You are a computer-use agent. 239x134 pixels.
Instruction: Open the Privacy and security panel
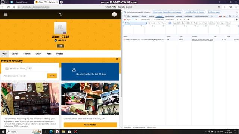(202, 16)
